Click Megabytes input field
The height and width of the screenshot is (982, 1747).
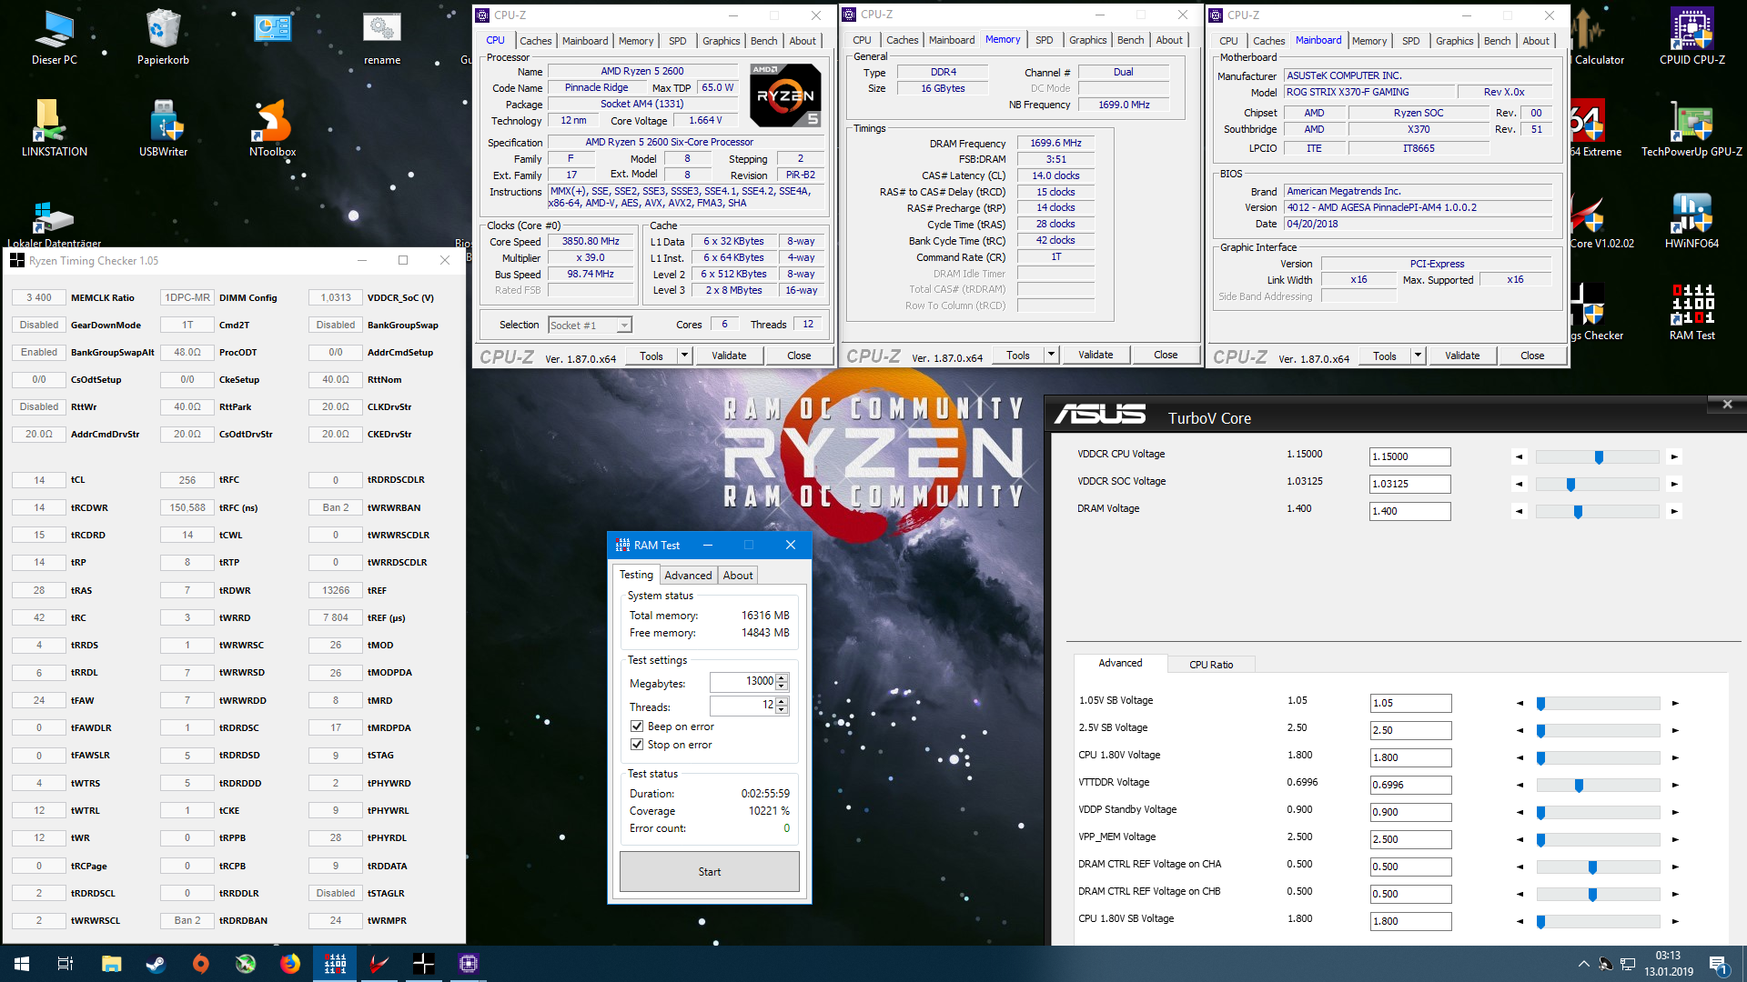coord(742,681)
